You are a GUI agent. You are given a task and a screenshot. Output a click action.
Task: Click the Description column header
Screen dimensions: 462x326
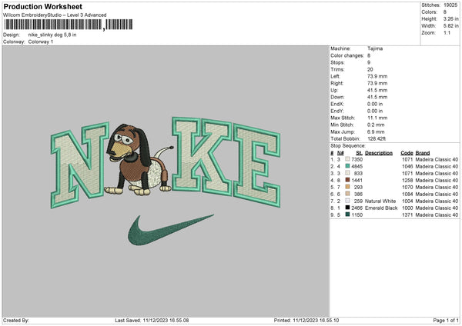click(379, 153)
